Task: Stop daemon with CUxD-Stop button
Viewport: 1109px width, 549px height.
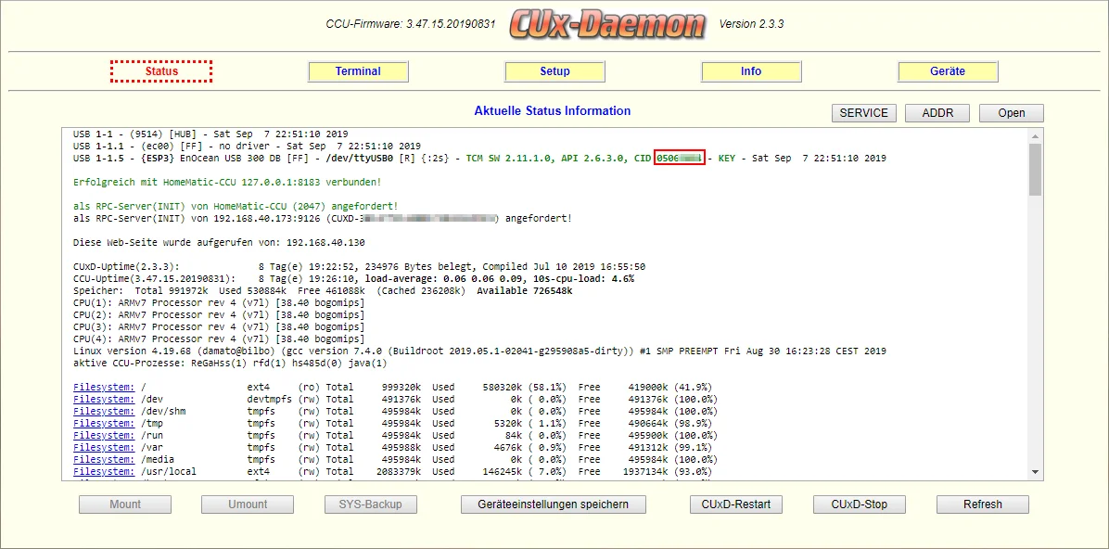Action: click(x=860, y=504)
